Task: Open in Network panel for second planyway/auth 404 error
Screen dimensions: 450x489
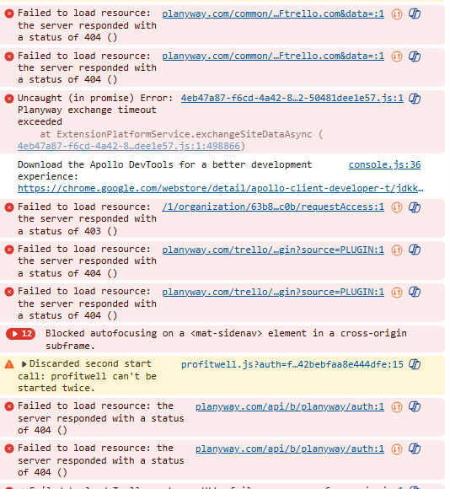Action: (x=396, y=449)
